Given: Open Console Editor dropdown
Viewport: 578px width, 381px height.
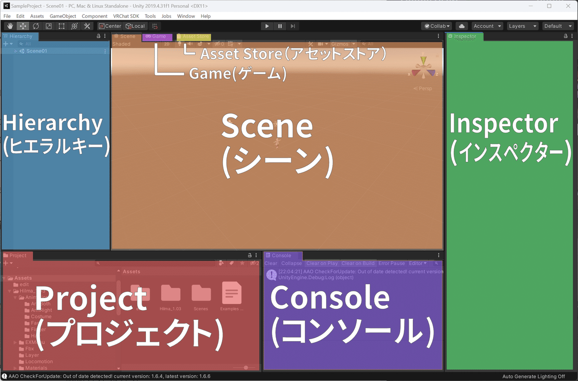Looking at the screenshot, I should tap(418, 263).
